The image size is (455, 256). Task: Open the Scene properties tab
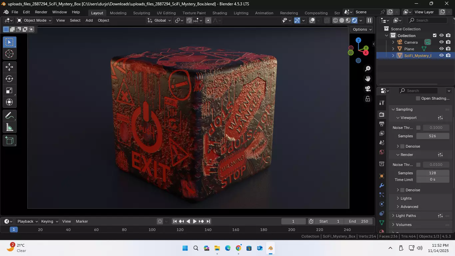coord(382,143)
